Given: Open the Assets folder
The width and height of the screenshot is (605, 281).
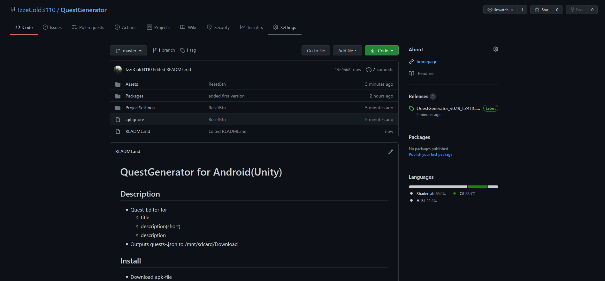Looking at the screenshot, I should tap(132, 84).
